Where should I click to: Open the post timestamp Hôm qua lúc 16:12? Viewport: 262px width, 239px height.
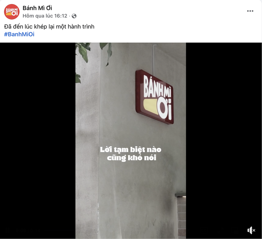click(45, 16)
